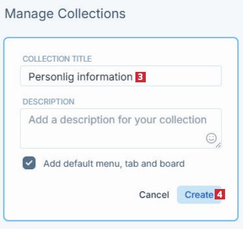
Task: Click the COLLECTION TITLE field label
Action: 57,59
